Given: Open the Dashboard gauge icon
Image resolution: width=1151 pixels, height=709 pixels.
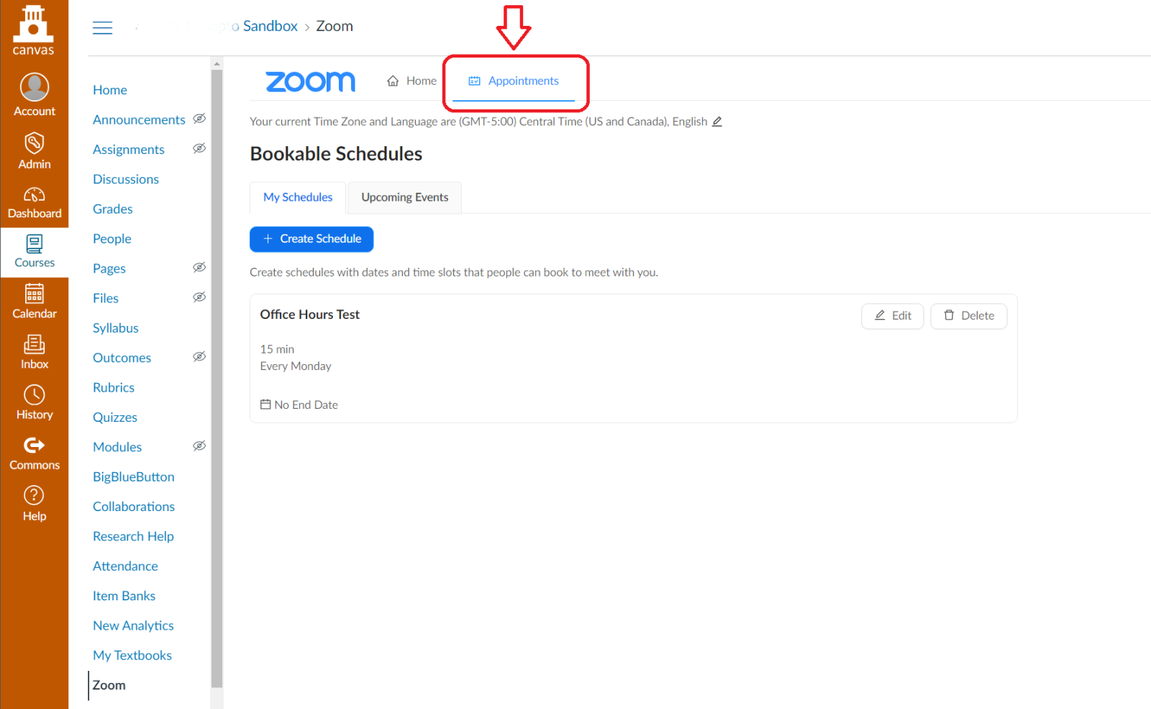Looking at the screenshot, I should click(35, 195).
